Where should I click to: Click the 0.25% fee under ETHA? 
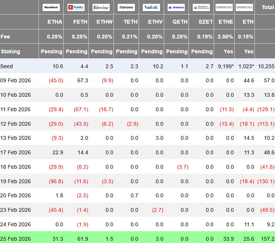pos(54,37)
